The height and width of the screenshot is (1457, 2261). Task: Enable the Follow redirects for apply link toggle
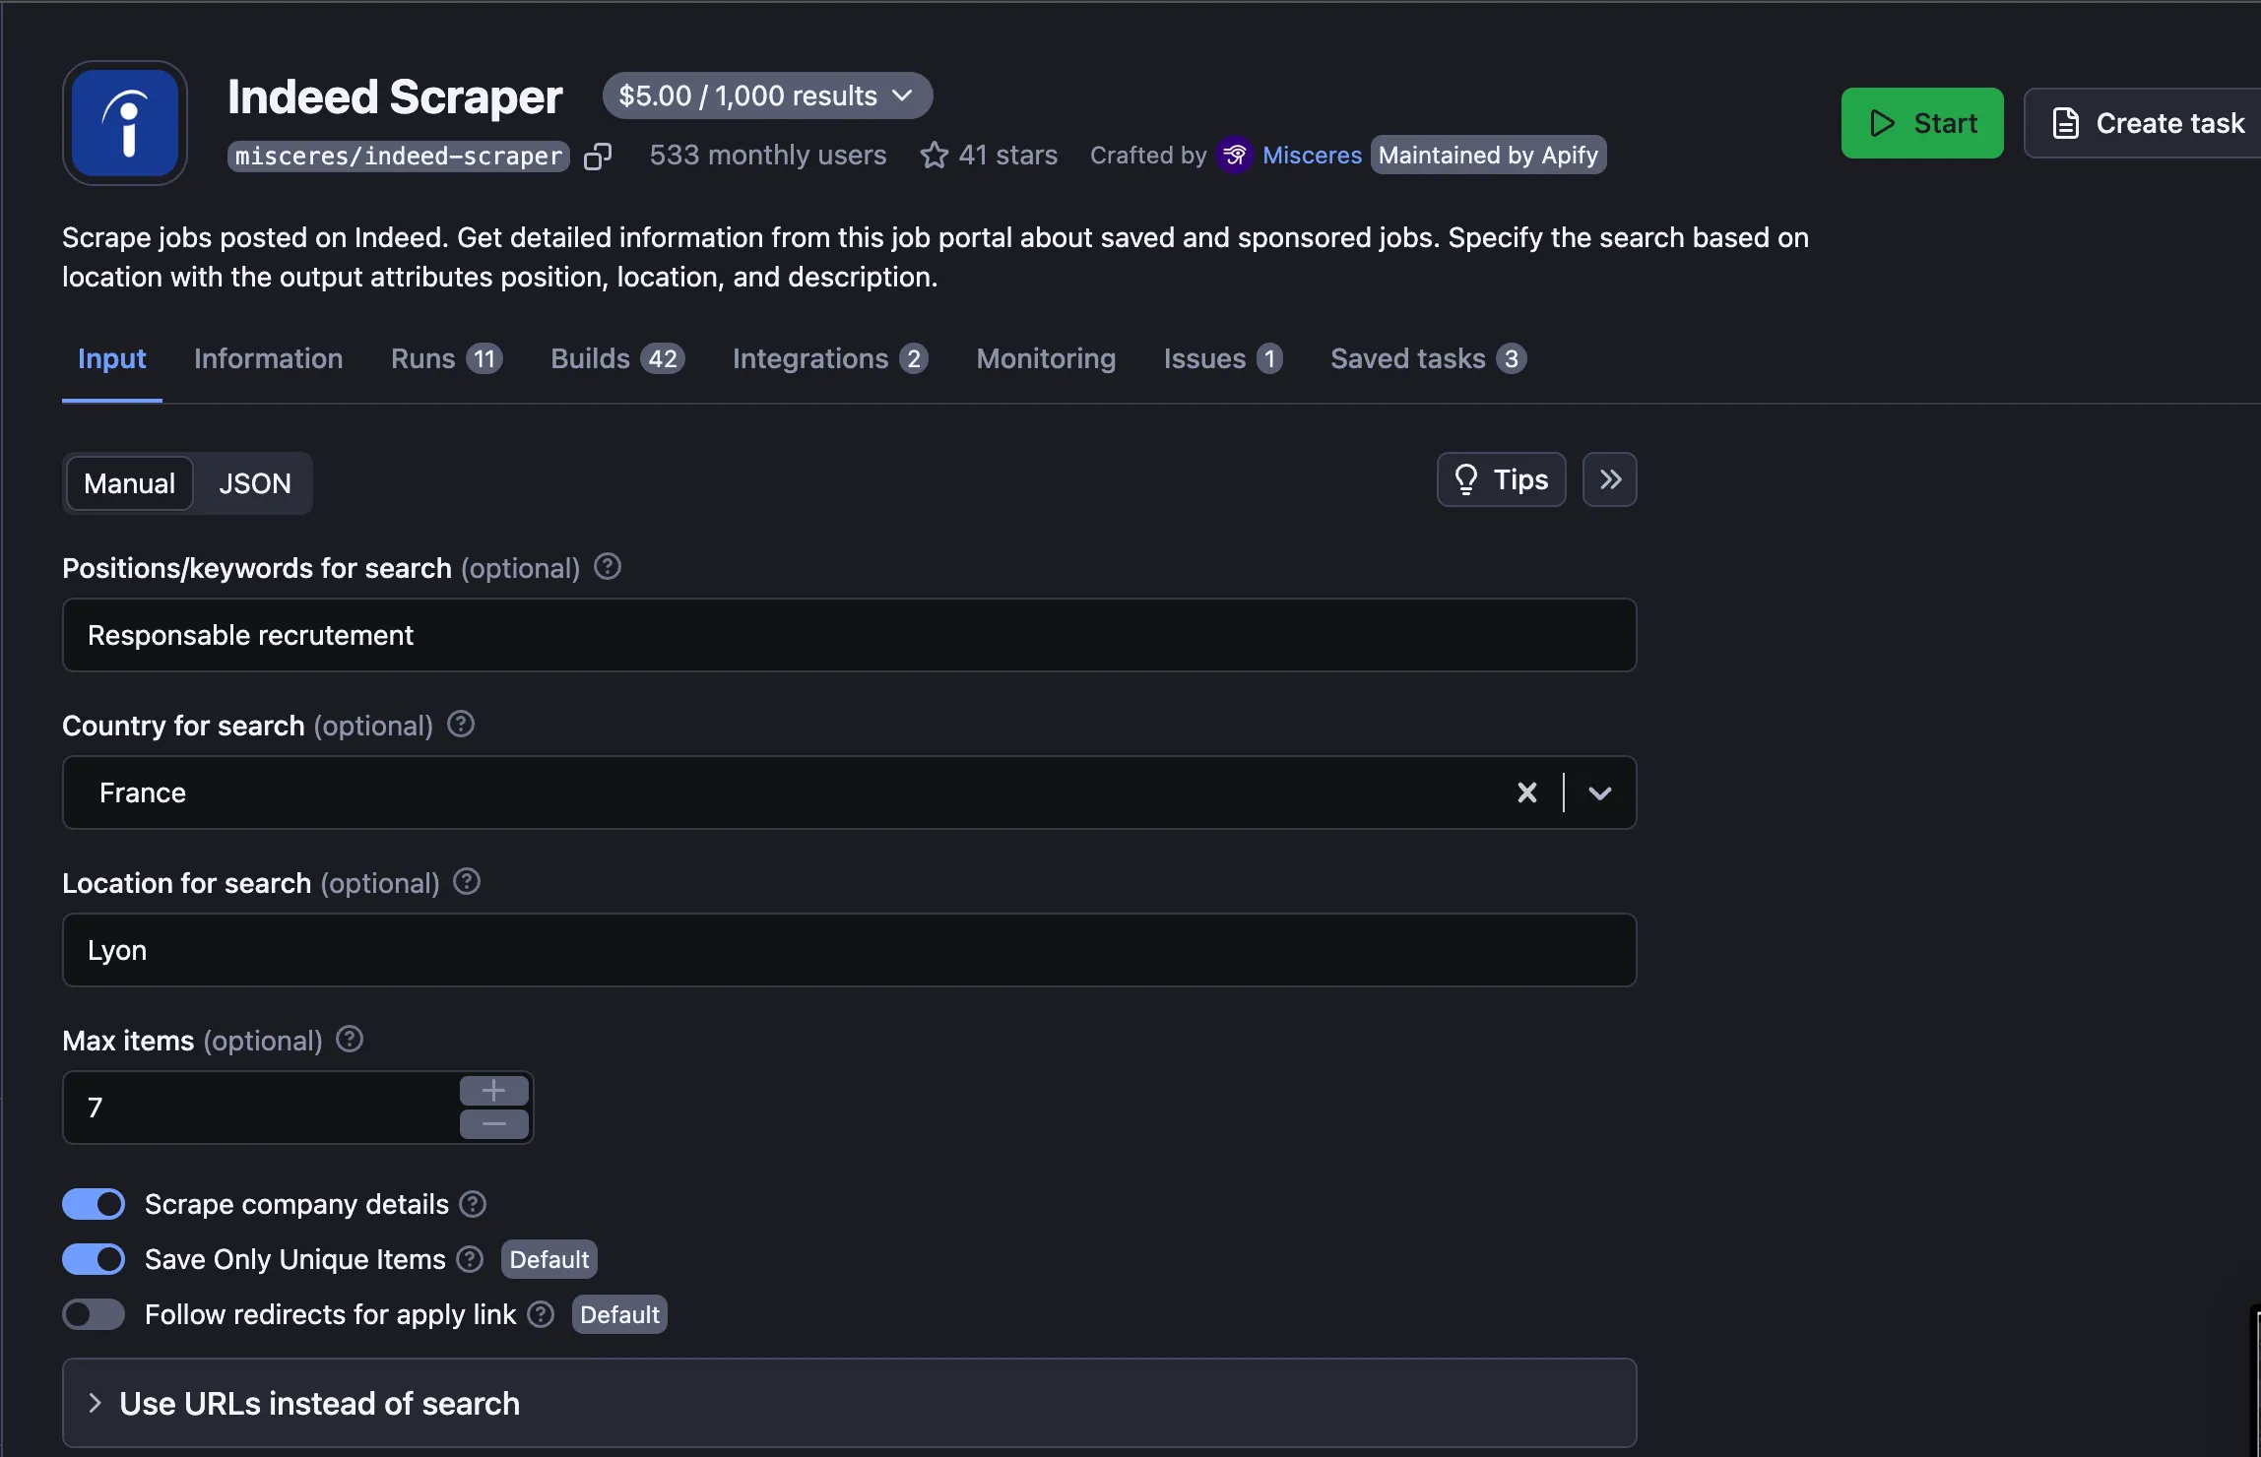tap(93, 1315)
